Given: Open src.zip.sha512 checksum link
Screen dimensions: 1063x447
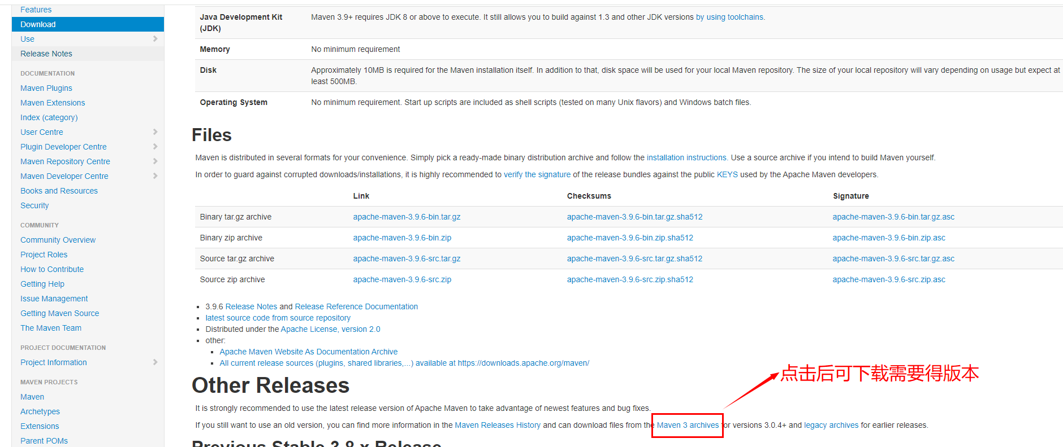Looking at the screenshot, I should 630,279.
